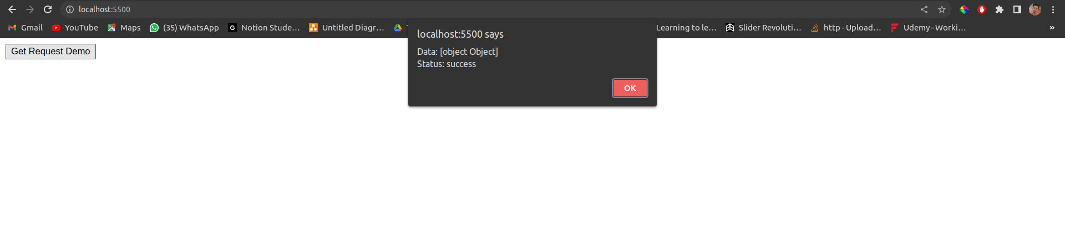This screenshot has height=250, width=1065.
Task: Open the YouTube bookmark
Action: pos(75,28)
